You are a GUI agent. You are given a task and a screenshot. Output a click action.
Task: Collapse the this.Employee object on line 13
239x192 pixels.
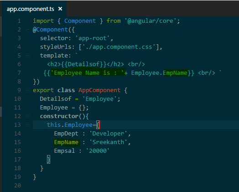click(x=28, y=125)
